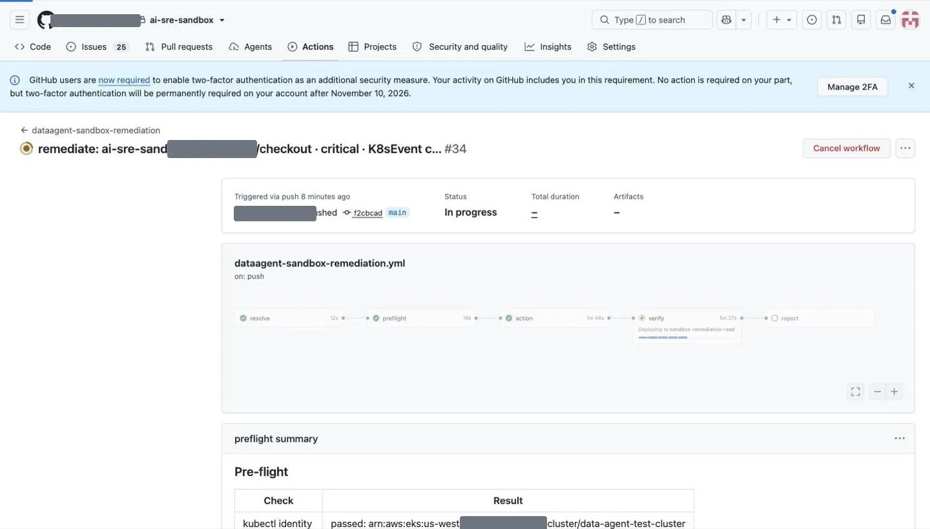The width and height of the screenshot is (930, 529).
Task: Click the Artifacts label
Action: (628, 197)
